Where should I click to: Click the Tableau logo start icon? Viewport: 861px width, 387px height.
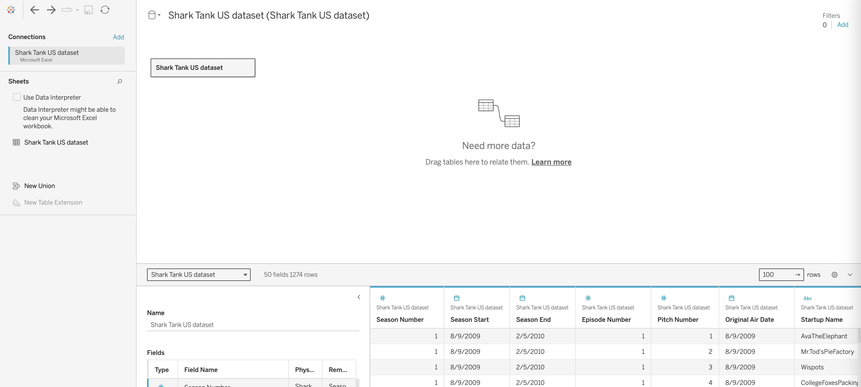[11, 10]
